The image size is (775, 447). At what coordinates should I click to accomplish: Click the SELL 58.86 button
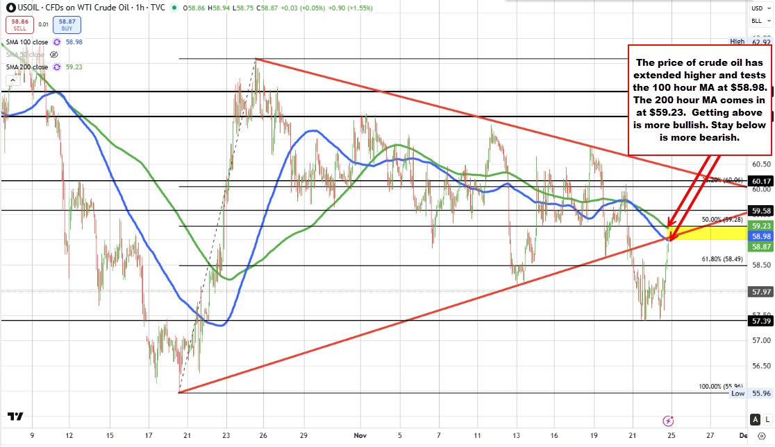(x=19, y=25)
